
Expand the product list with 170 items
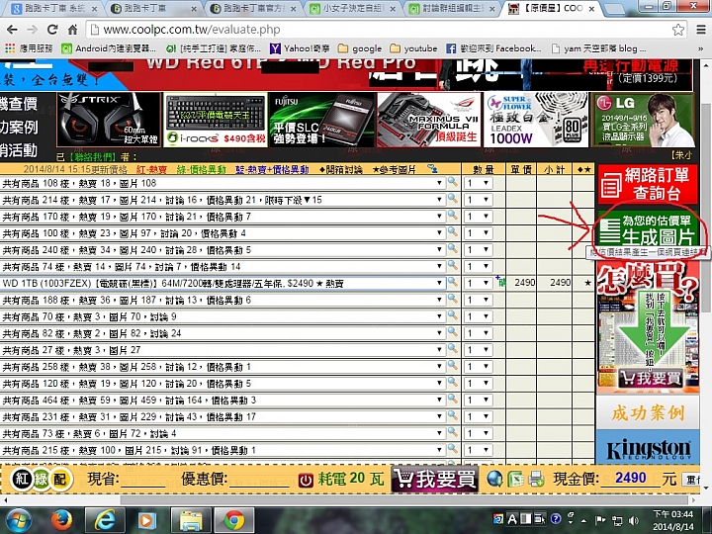point(222,217)
